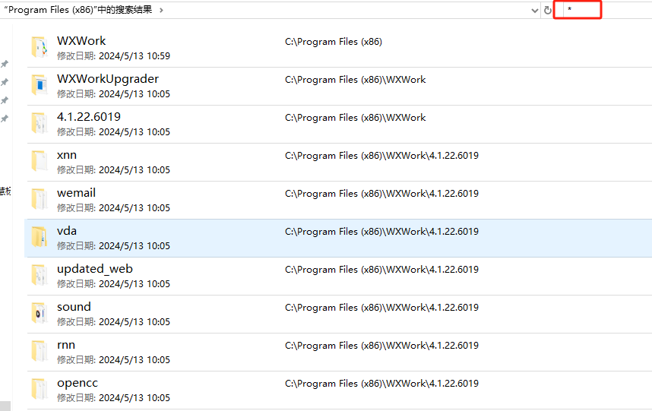Click the xnn folder name
652x411 pixels.
pos(67,155)
